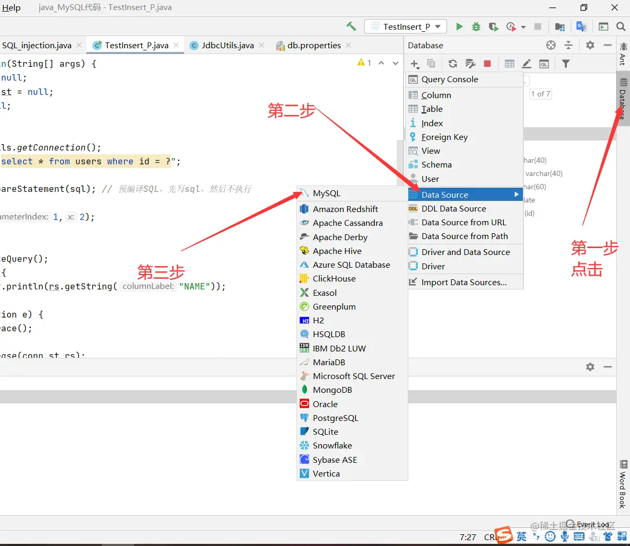This screenshot has height=546, width=630.
Task: Choose MongoDB data source
Action: (352, 390)
